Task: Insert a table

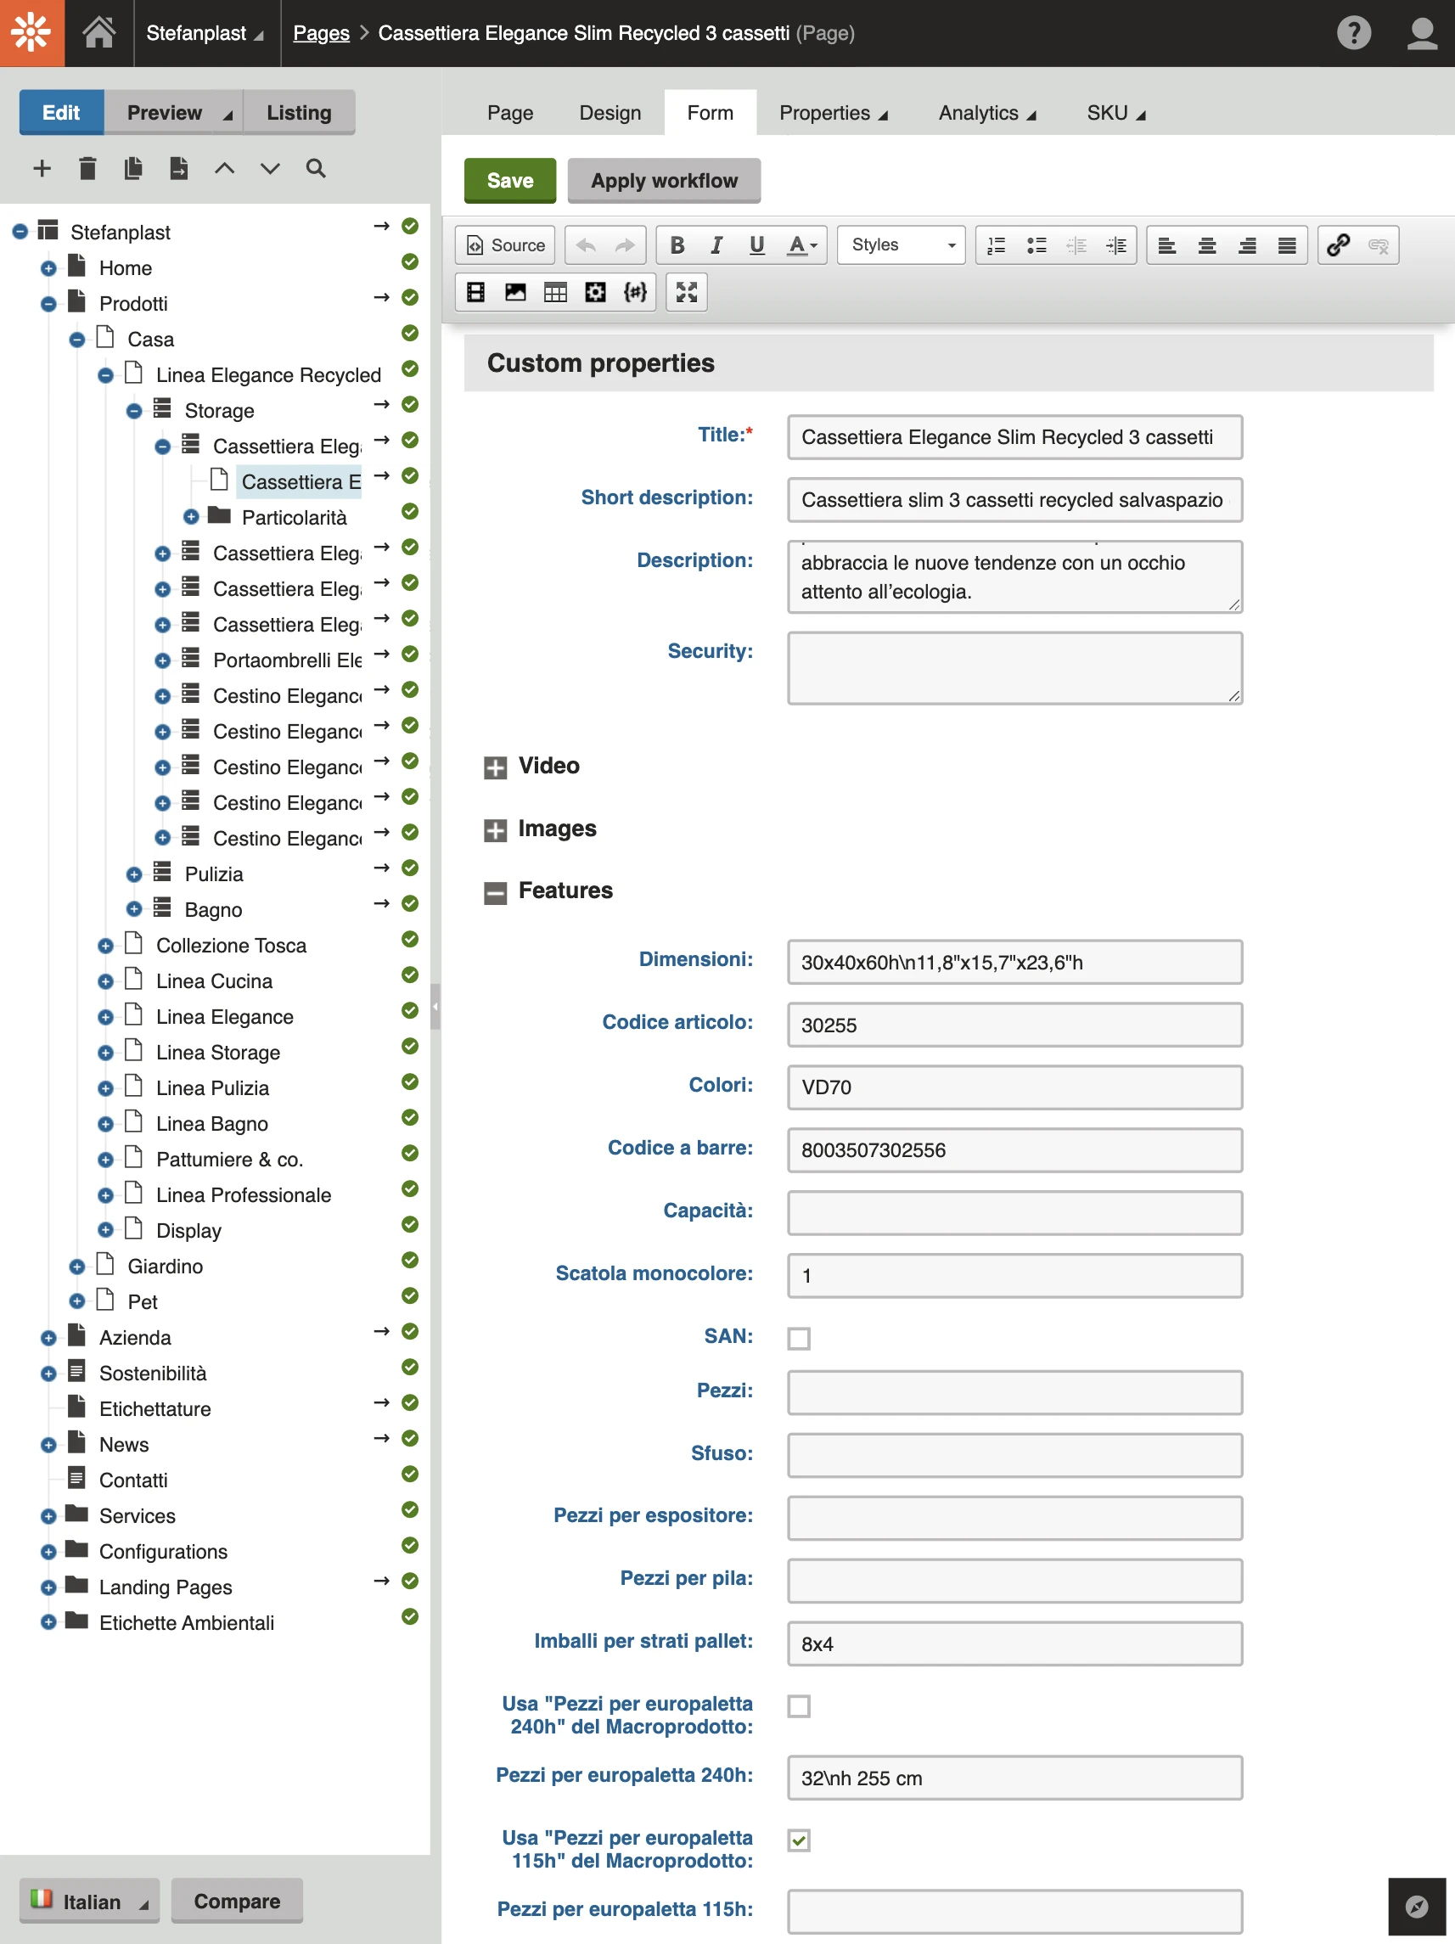Action: point(554,292)
